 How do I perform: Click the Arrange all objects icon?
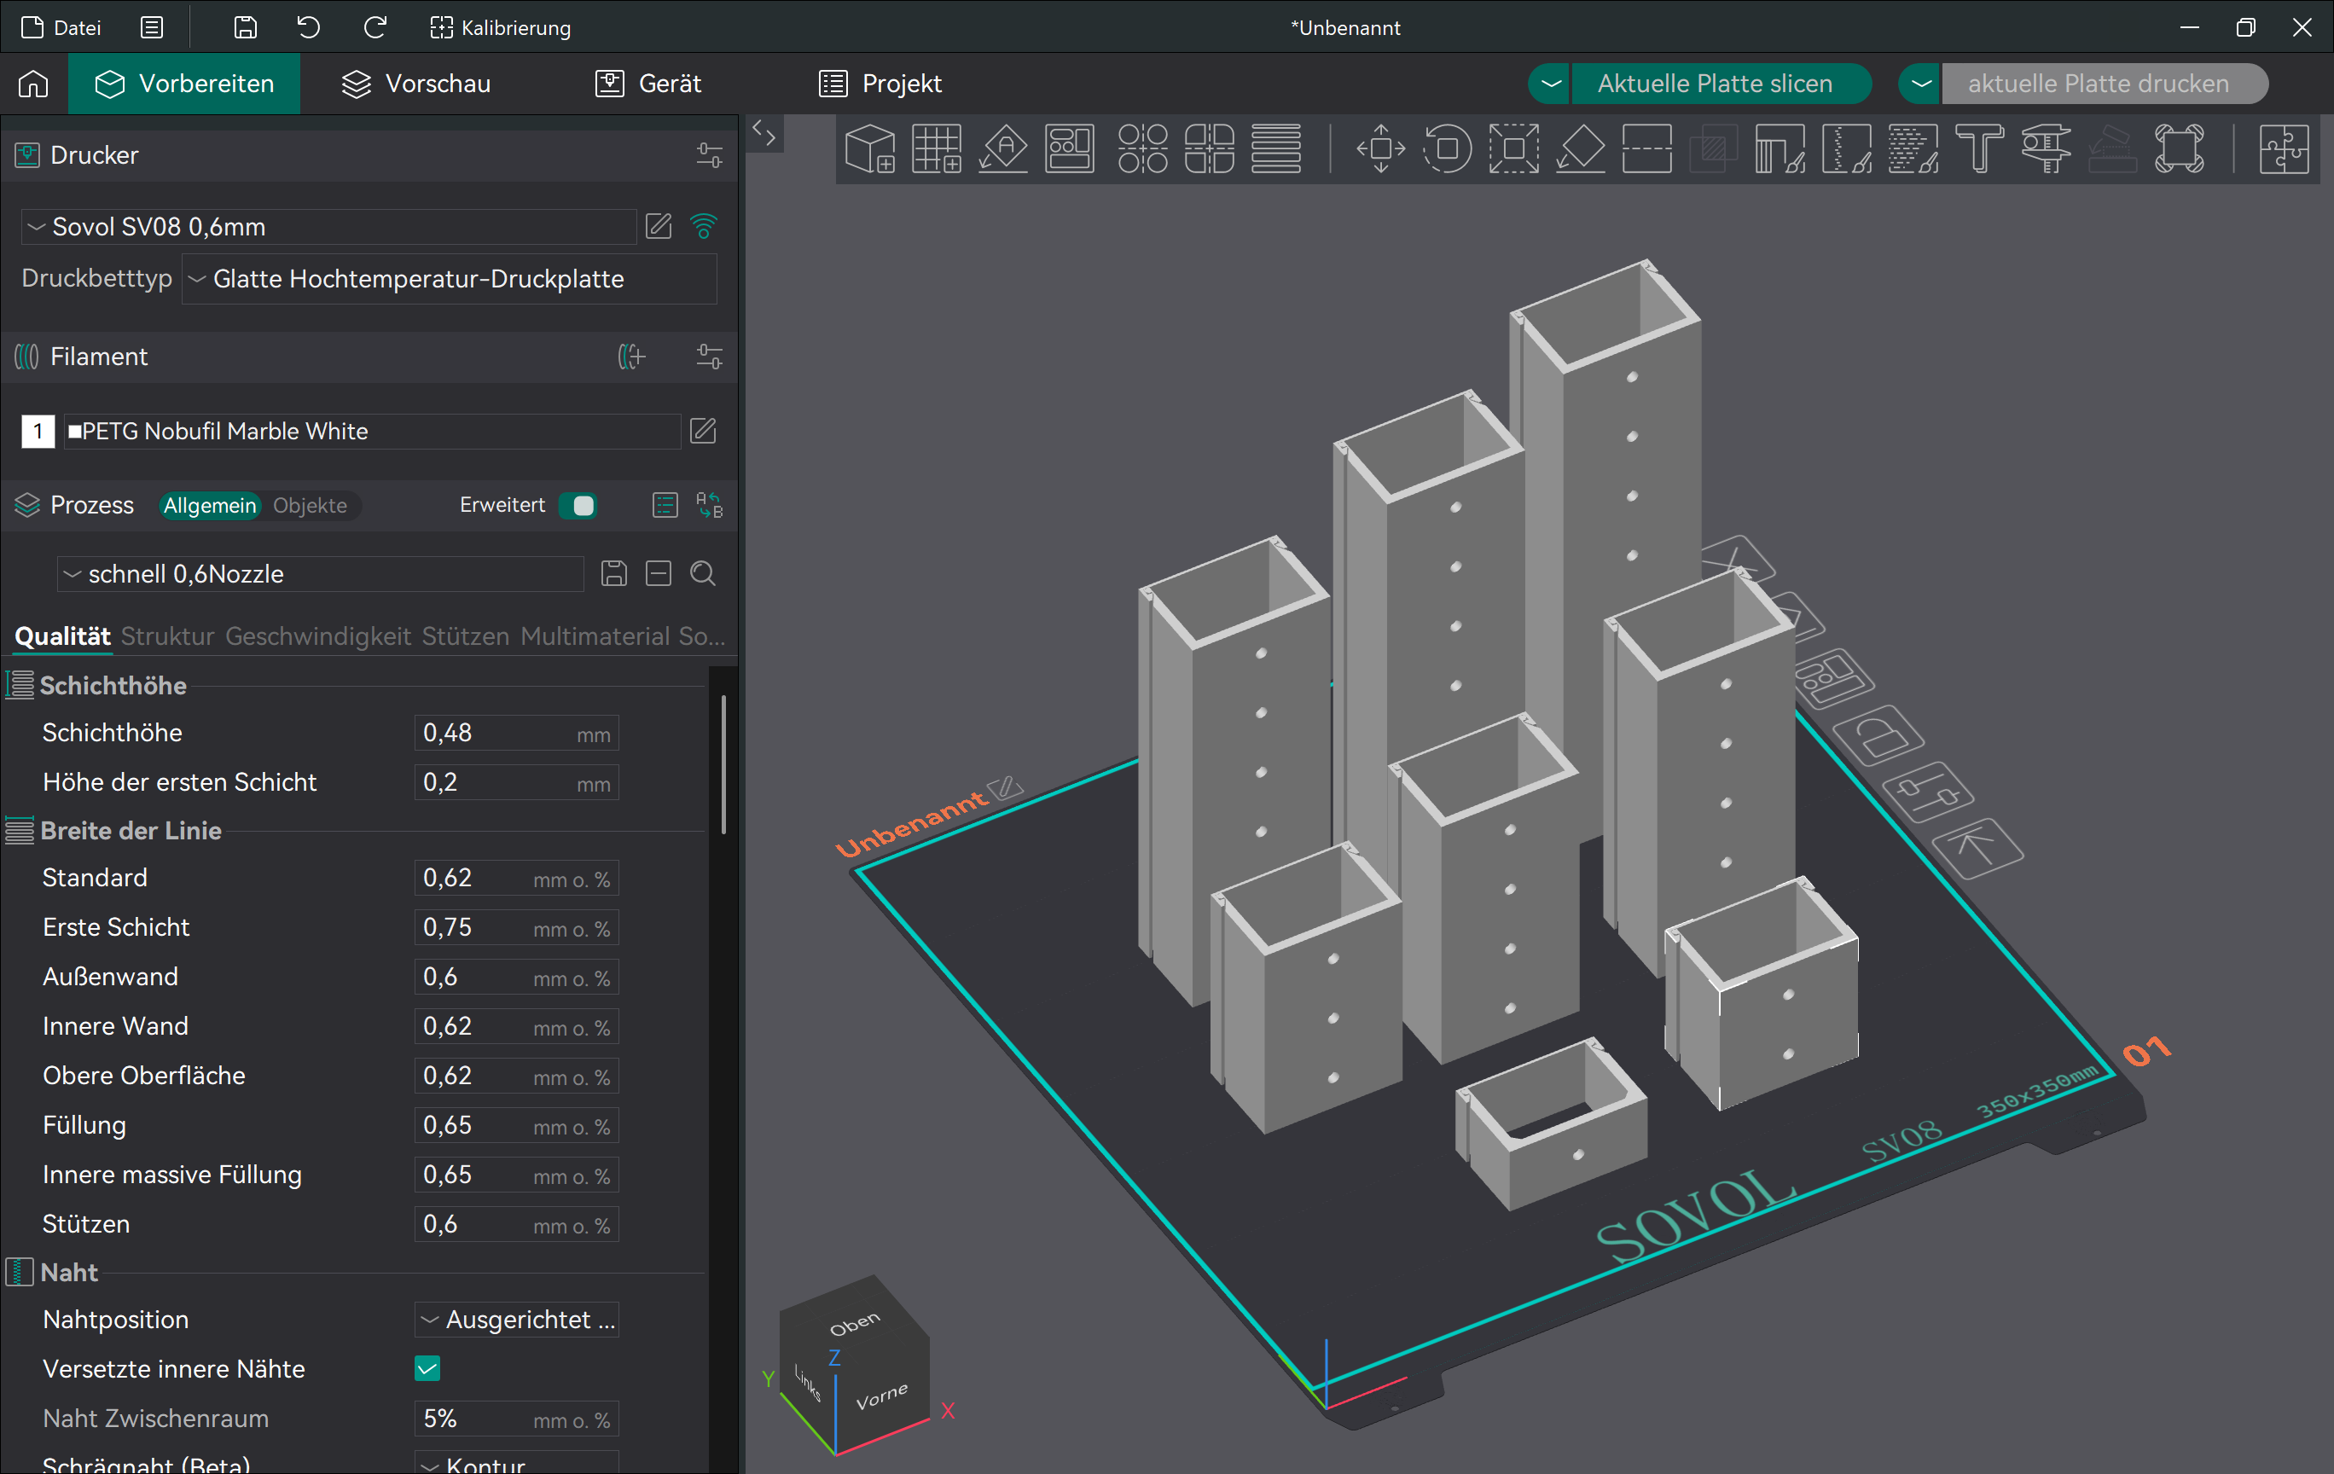1070,149
